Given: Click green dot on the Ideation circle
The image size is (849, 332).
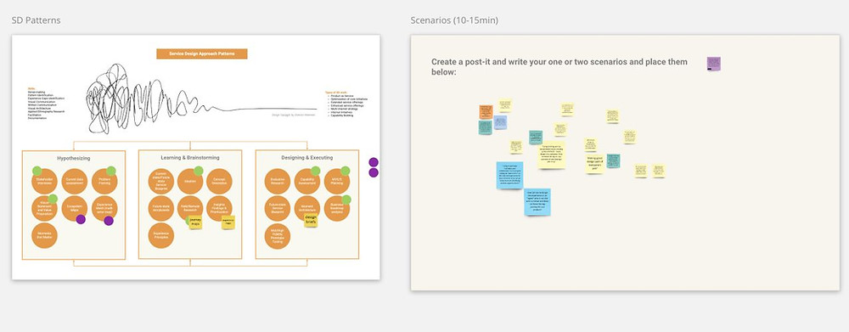Looking at the screenshot, I should [x=199, y=171].
